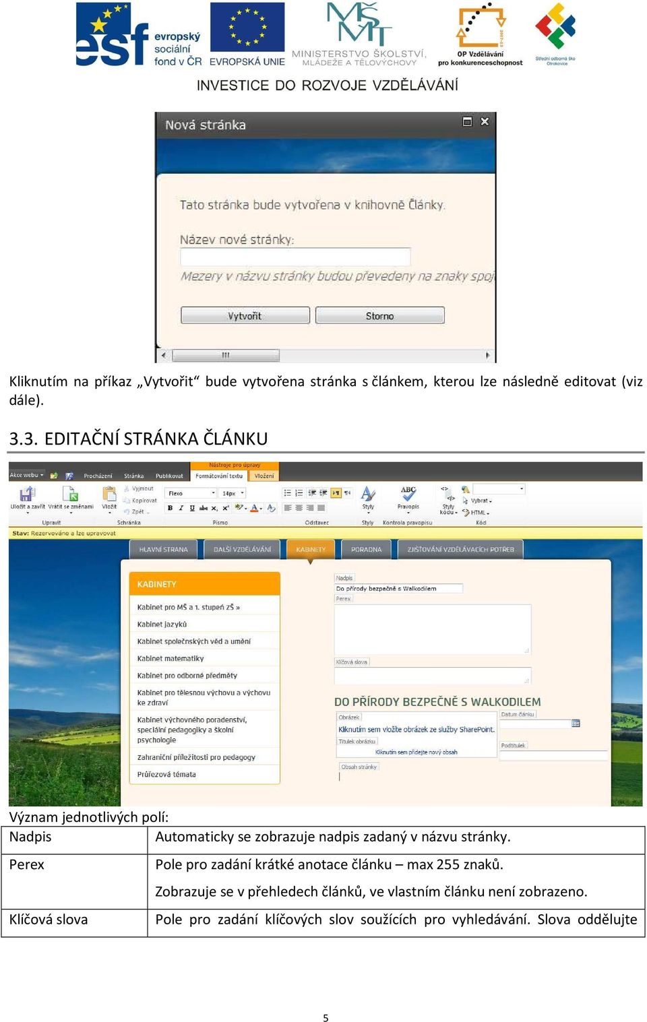Expand the font color dropdown arrow

click(261, 509)
